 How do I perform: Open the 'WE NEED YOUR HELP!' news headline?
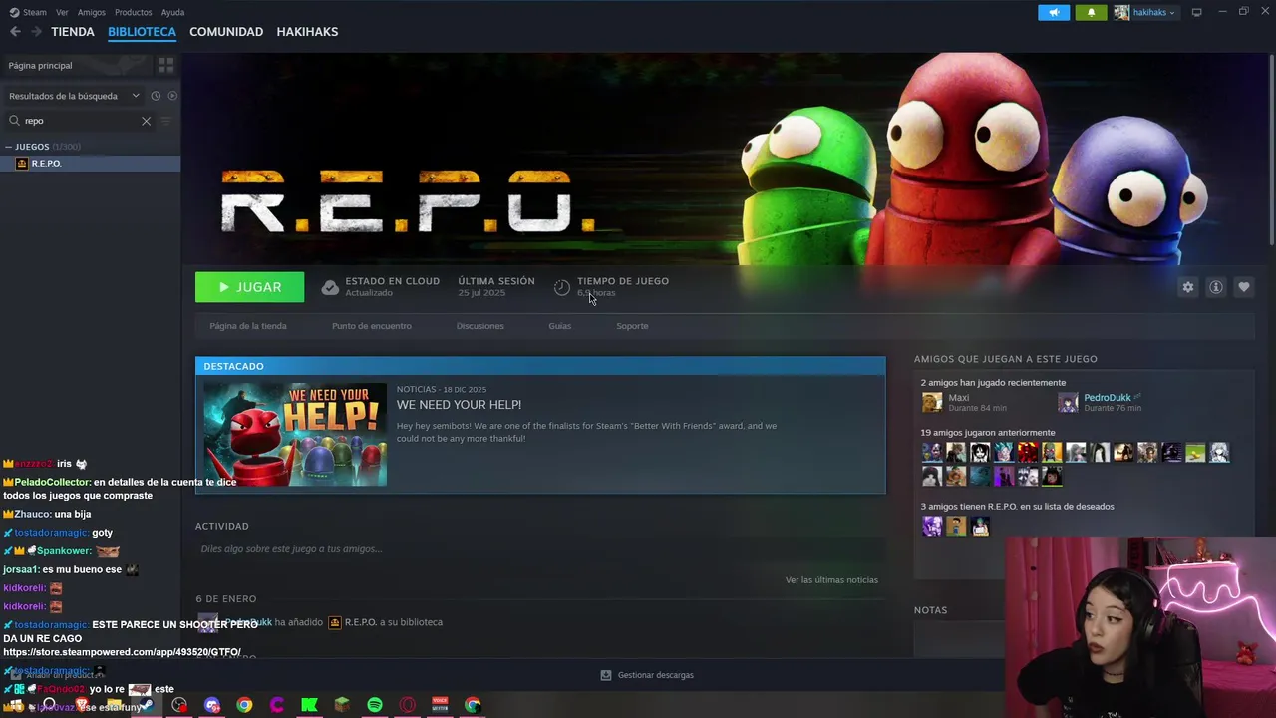pos(459,405)
